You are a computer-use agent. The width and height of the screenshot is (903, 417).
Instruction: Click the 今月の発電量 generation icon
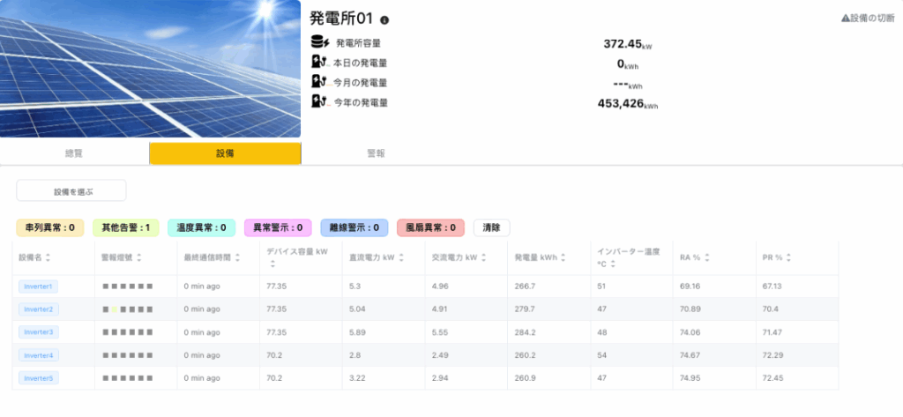point(319,81)
